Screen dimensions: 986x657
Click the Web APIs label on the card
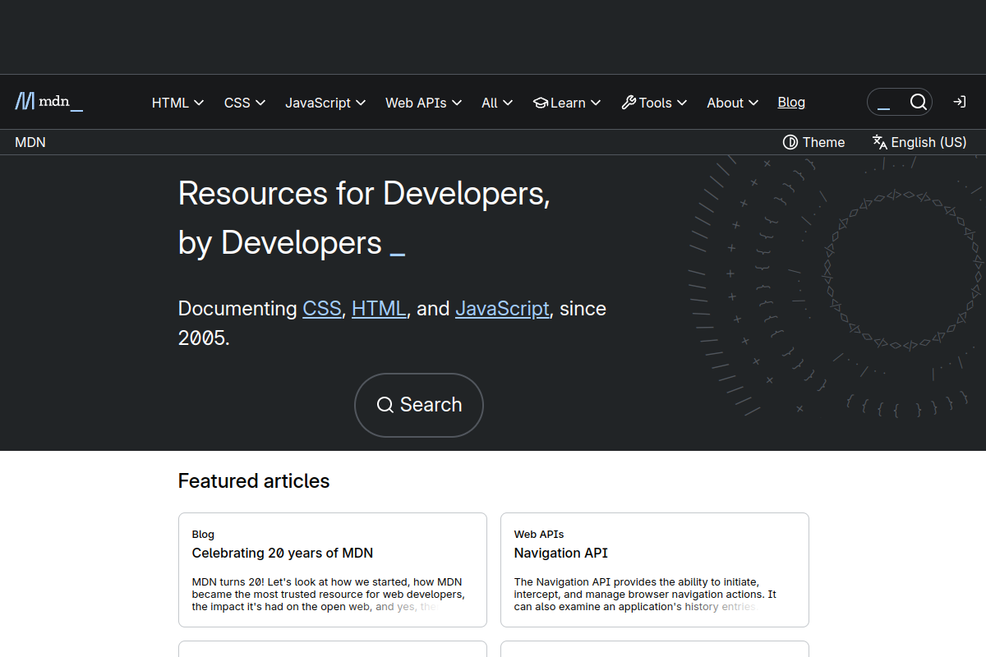point(539,534)
